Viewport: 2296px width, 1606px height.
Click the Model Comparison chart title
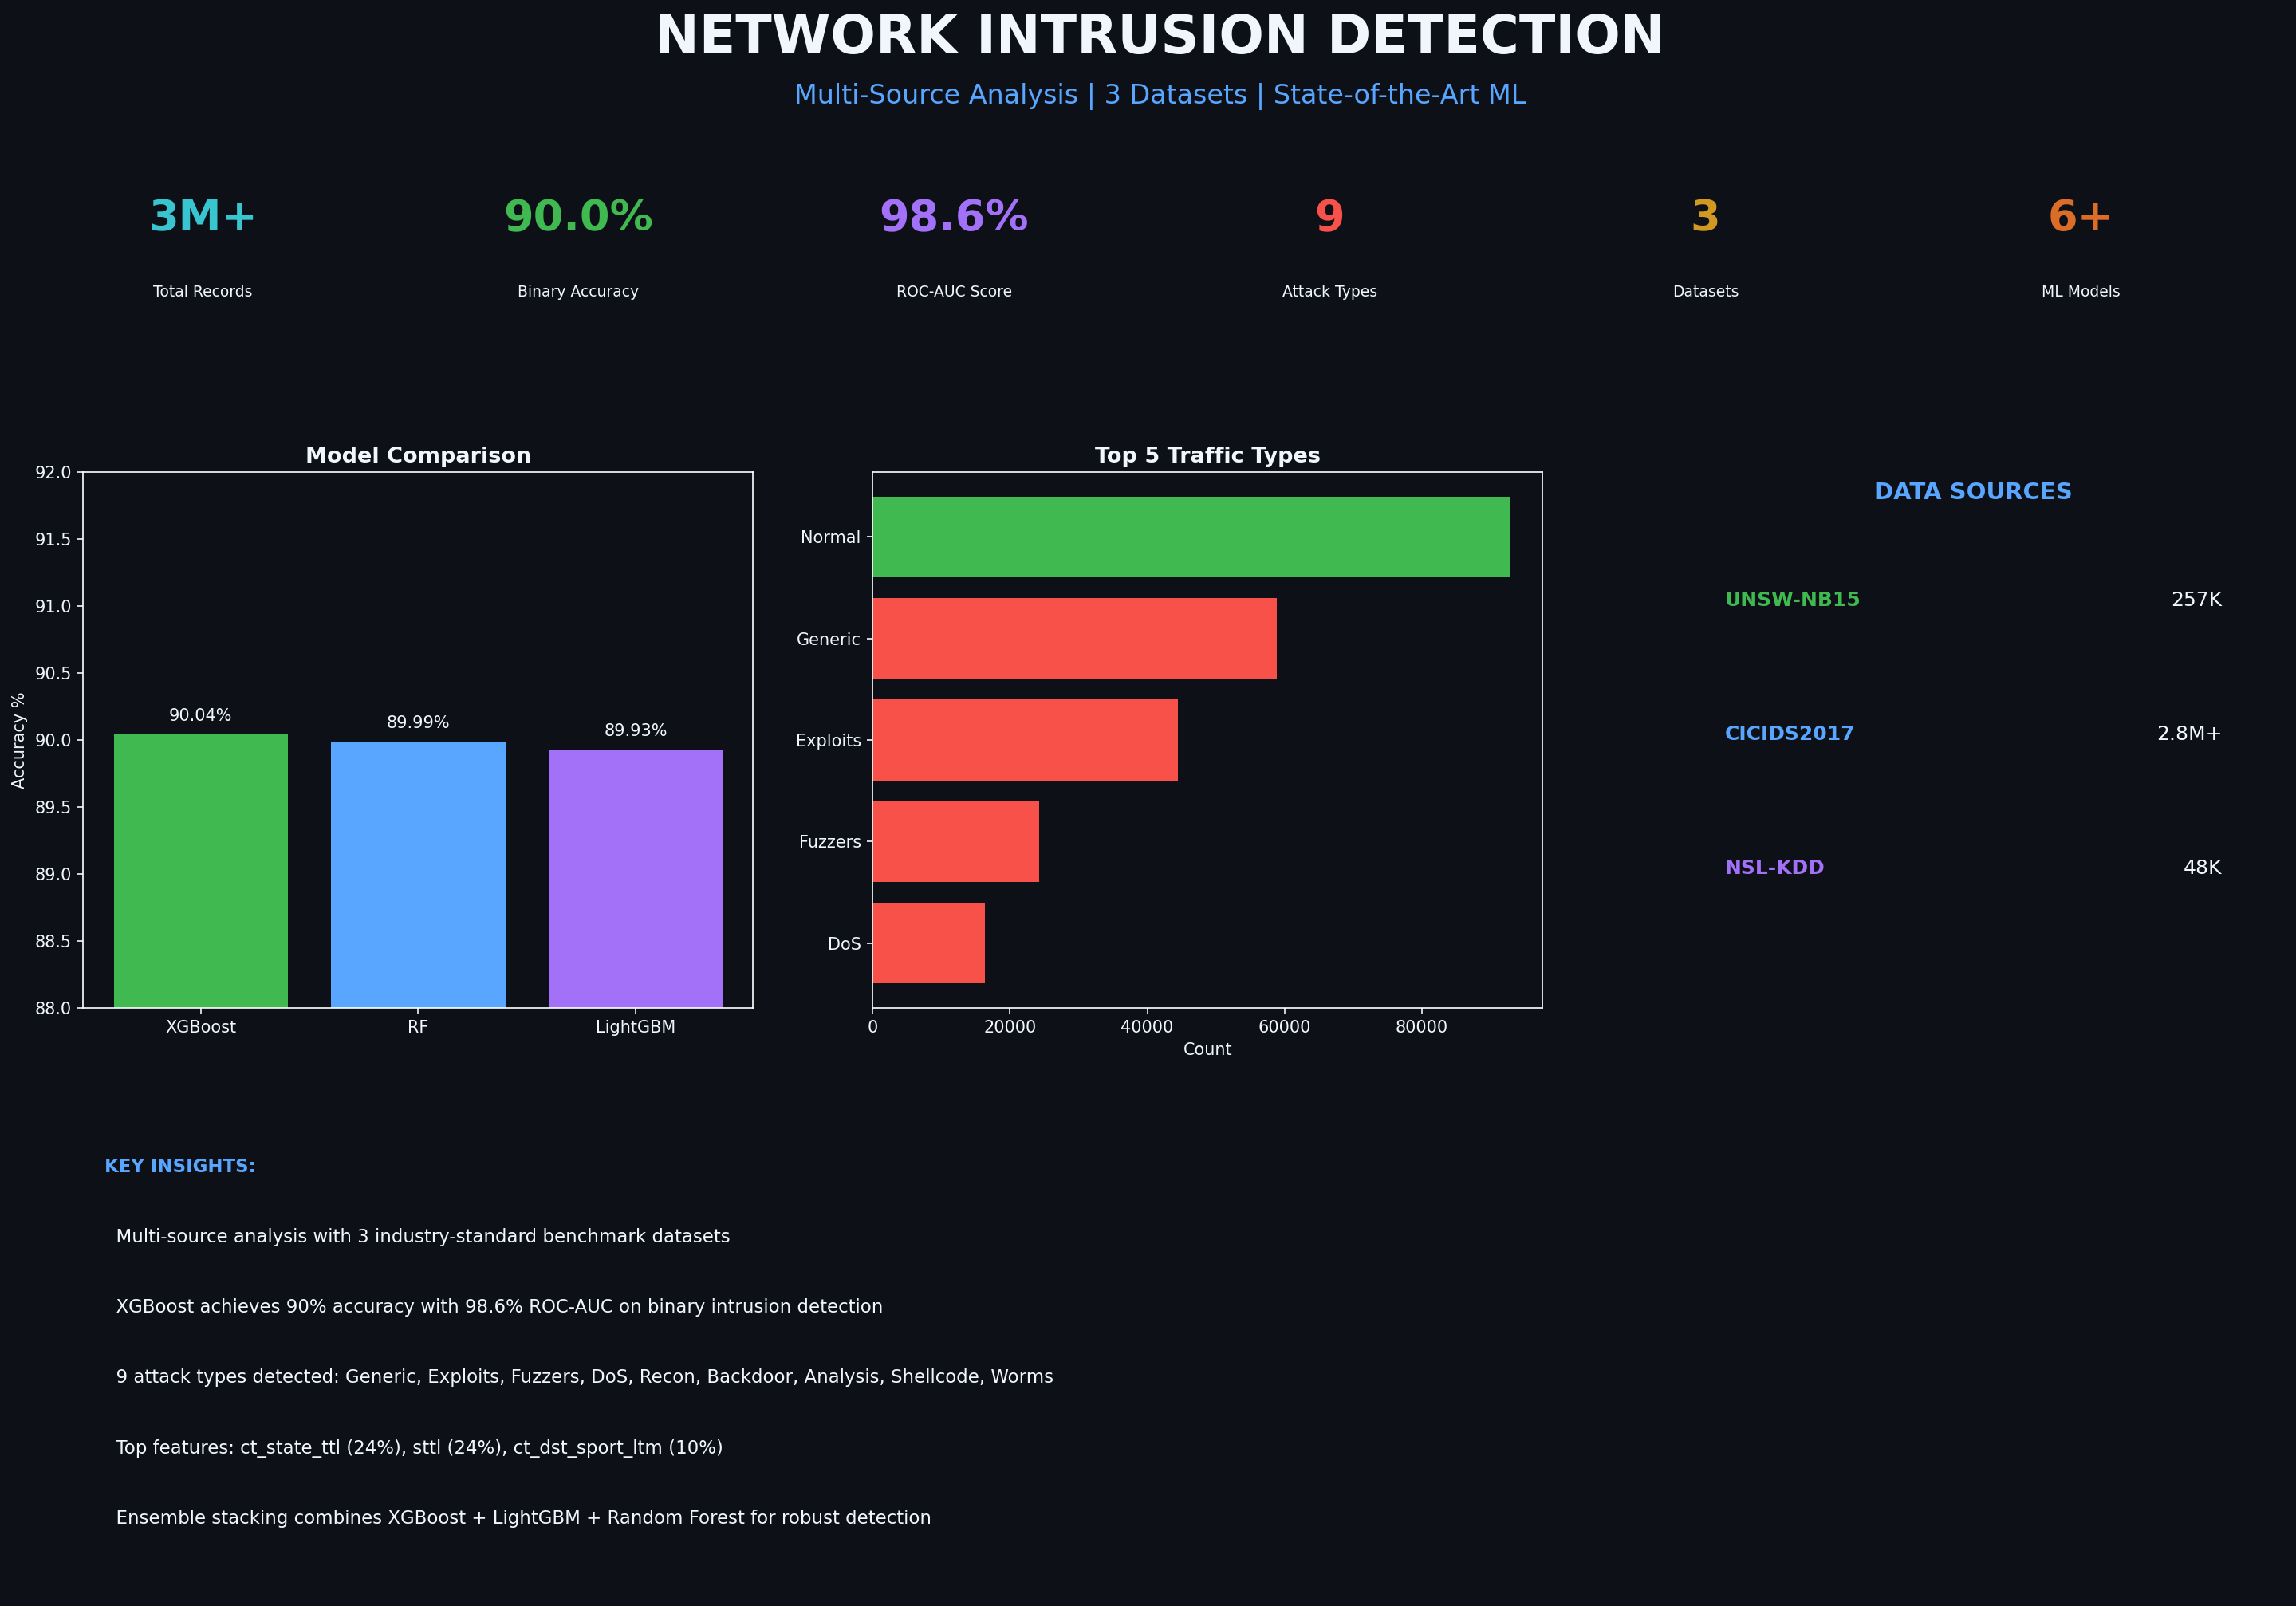(x=418, y=454)
